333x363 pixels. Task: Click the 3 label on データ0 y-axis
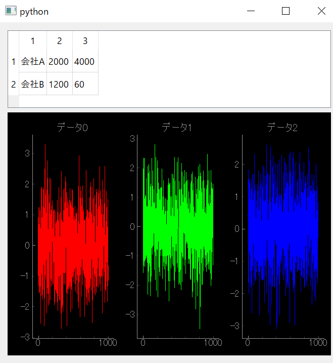click(27, 153)
